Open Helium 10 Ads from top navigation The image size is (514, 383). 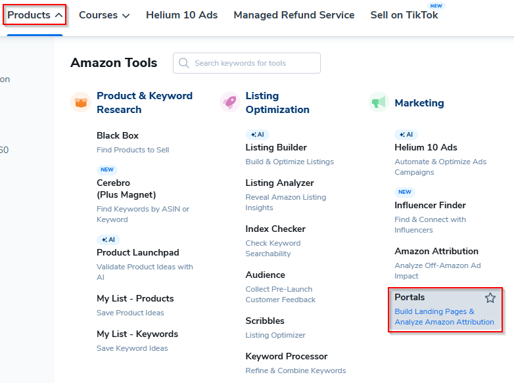coord(181,14)
